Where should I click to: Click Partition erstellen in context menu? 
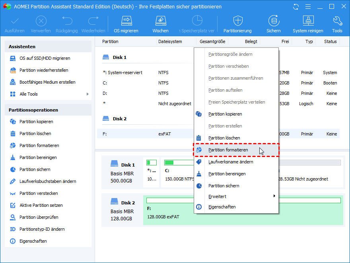[x=236, y=126]
